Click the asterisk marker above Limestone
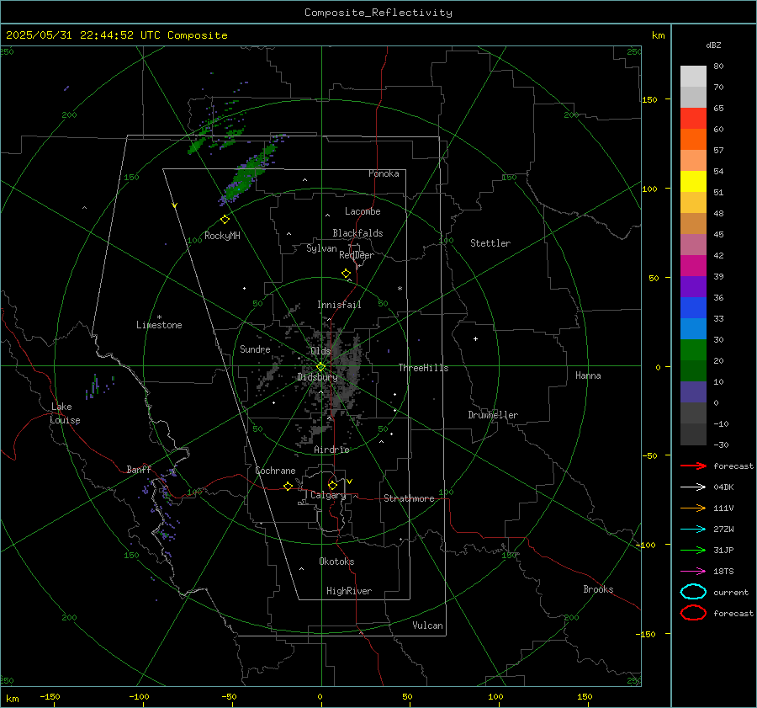 click(159, 317)
